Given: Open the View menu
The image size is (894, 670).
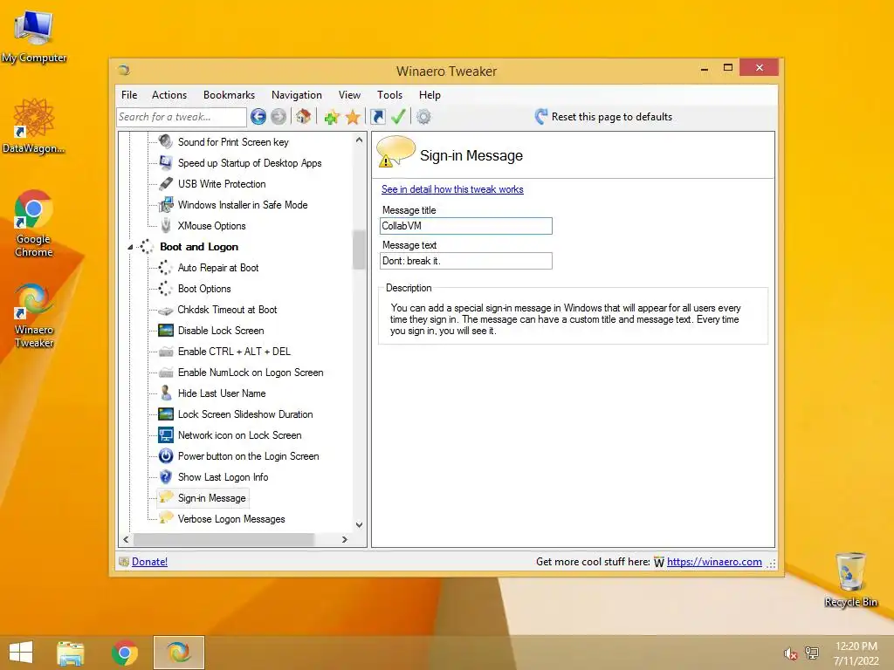Looking at the screenshot, I should tap(349, 95).
